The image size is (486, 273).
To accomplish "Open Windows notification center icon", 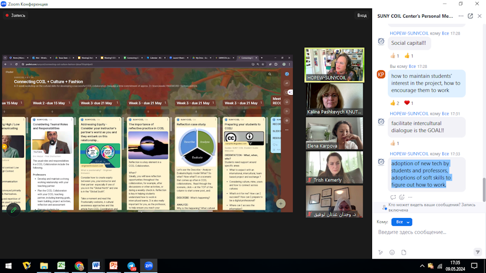I will (474, 266).
